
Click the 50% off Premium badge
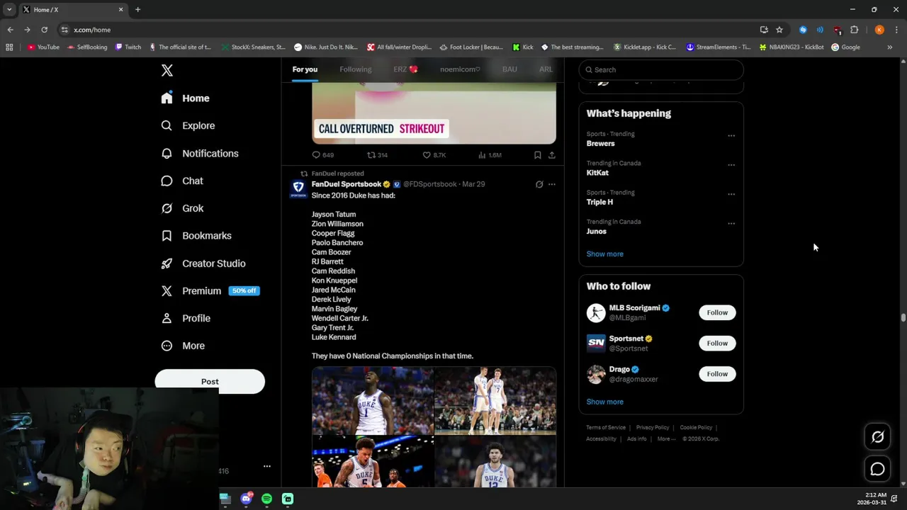coord(244,290)
